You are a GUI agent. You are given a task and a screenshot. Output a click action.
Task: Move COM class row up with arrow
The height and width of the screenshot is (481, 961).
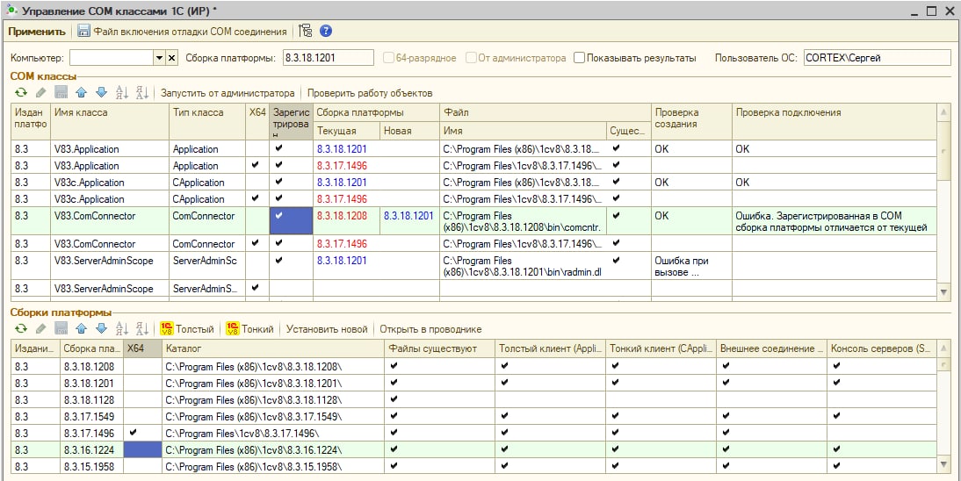(x=81, y=93)
